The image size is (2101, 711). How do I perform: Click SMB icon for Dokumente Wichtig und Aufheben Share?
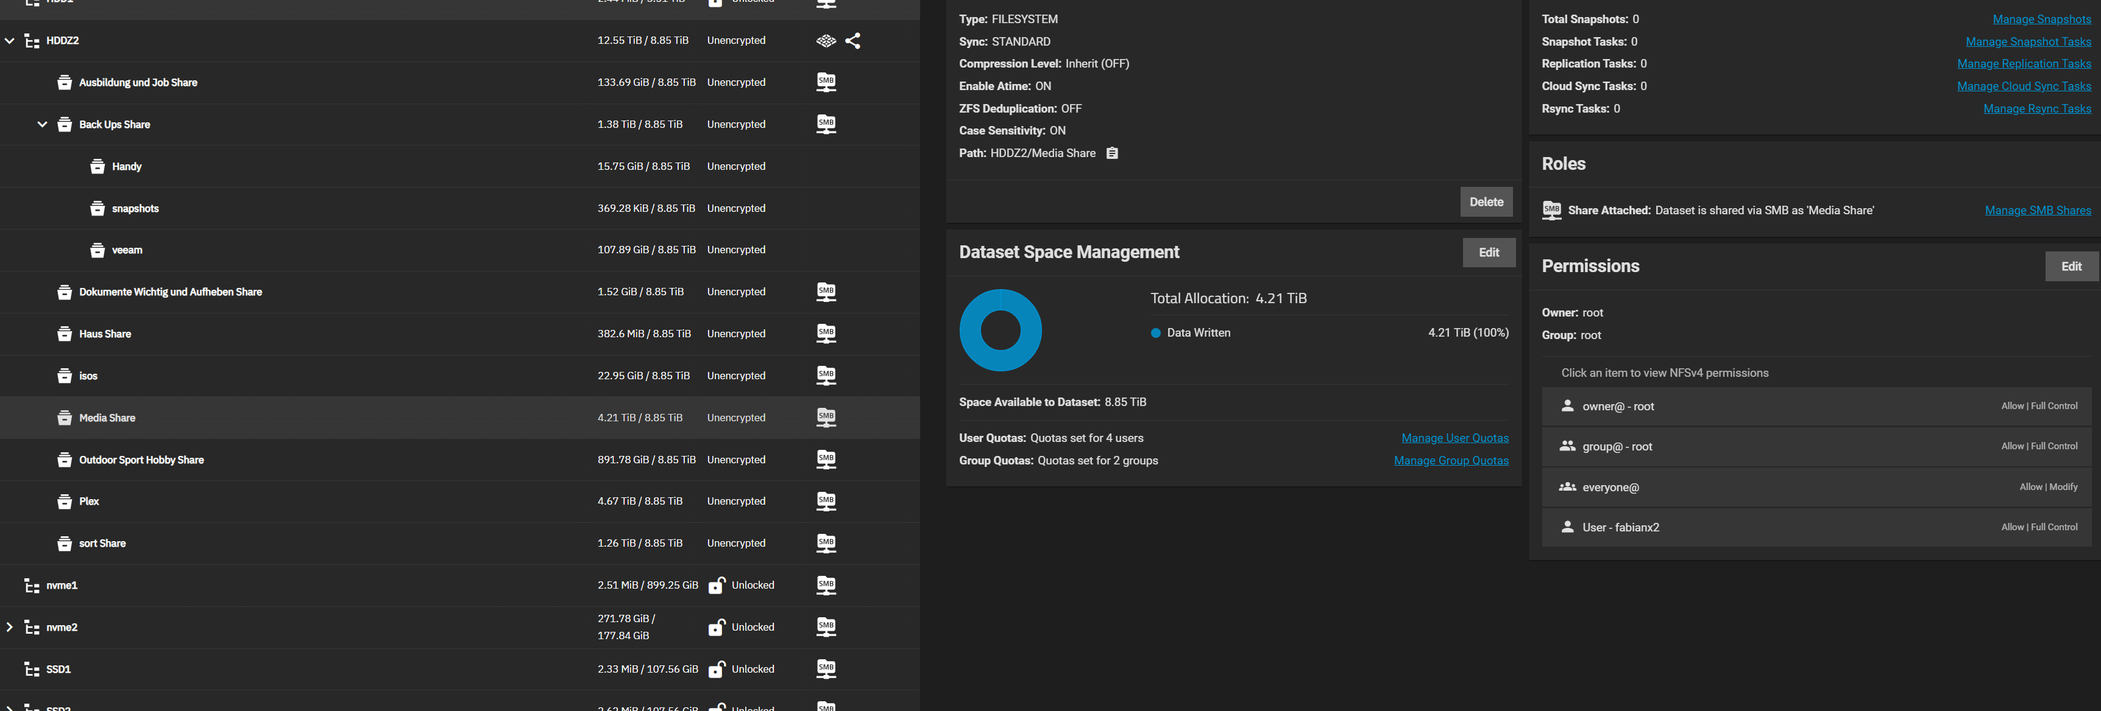(826, 292)
